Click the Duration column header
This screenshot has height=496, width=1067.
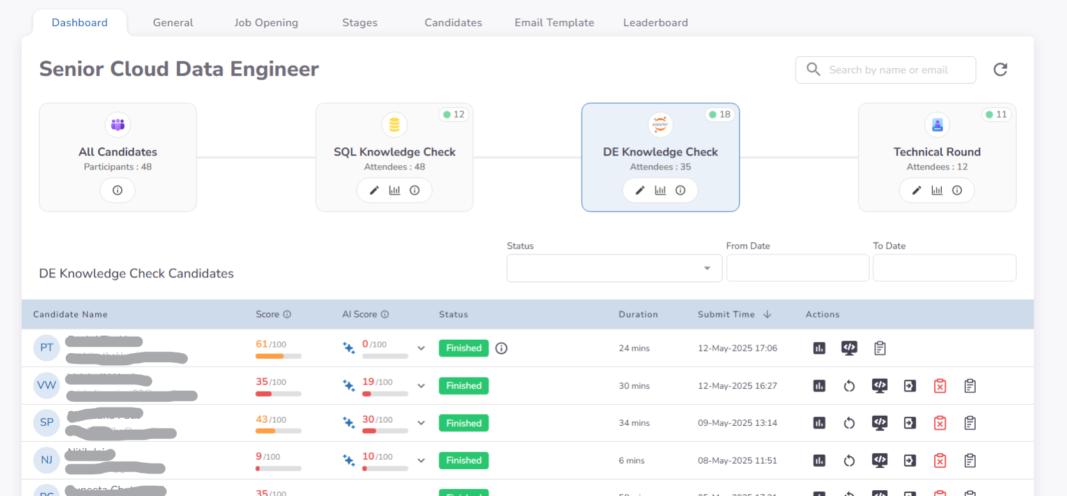pyautogui.click(x=638, y=314)
